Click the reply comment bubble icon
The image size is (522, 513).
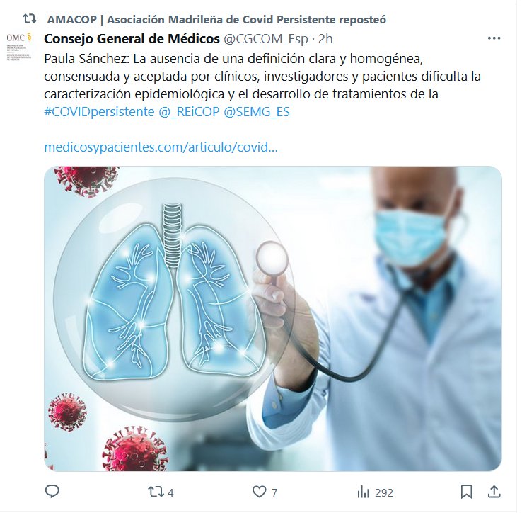pyautogui.click(x=52, y=492)
